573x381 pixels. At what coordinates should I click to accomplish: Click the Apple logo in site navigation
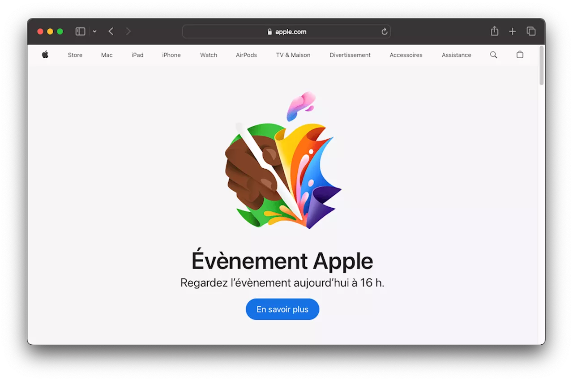[x=45, y=55]
